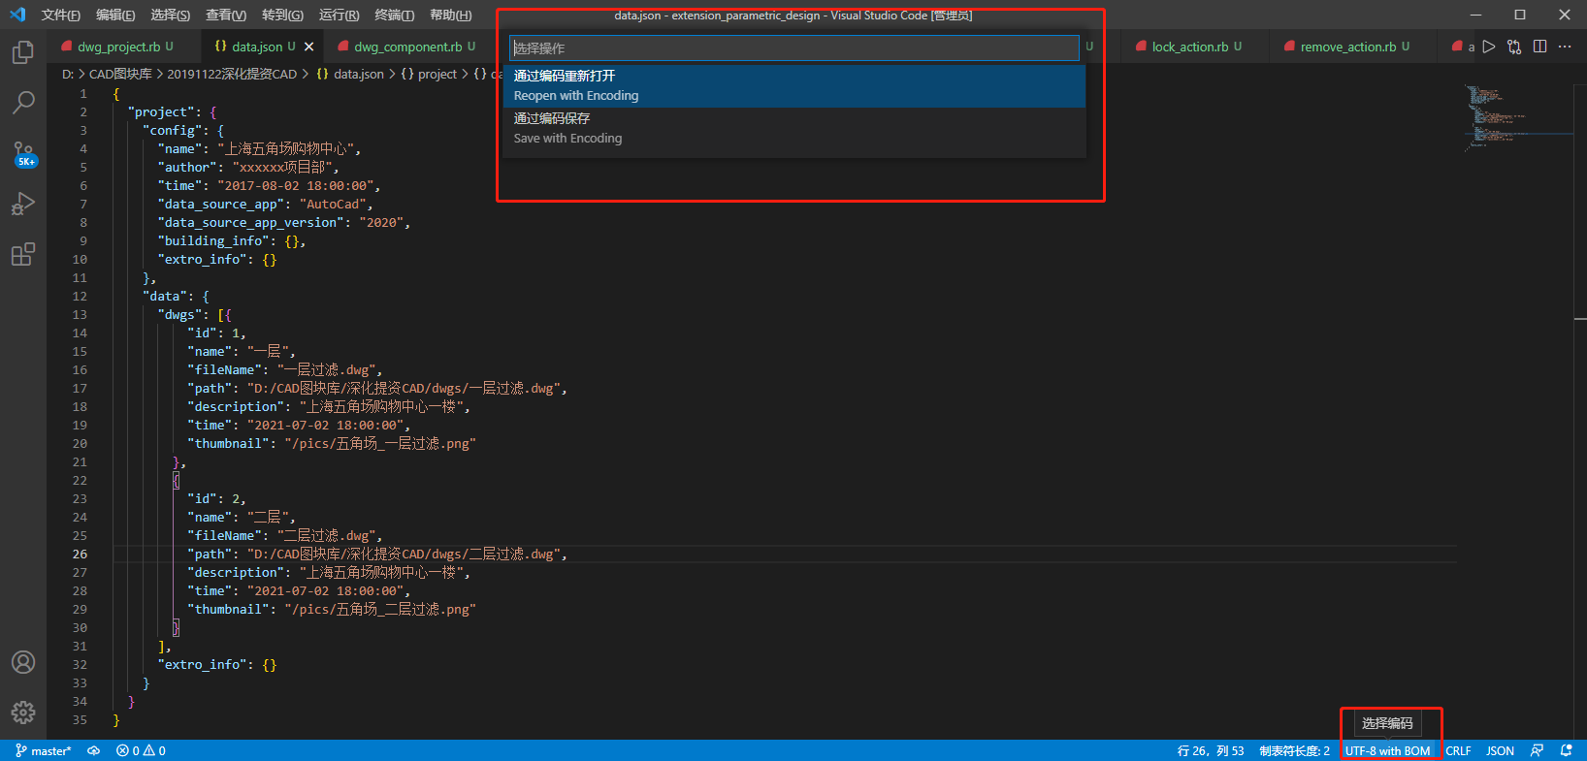The width and height of the screenshot is (1587, 761).
Task: Click the feedback icon in the status bar
Action: pos(1537,750)
